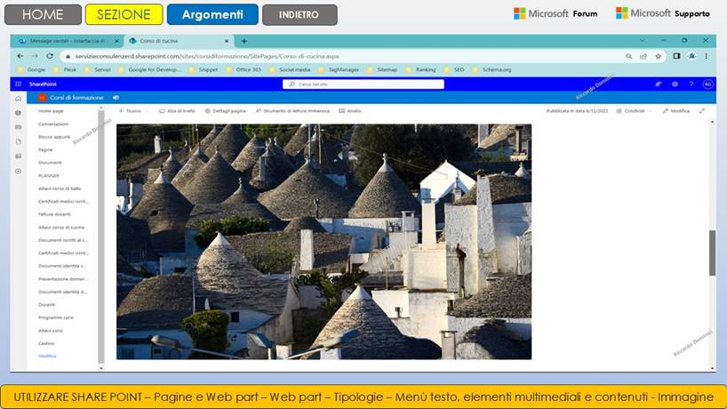Click the globe My sites icon in app bar
Viewport: 727px width, 409px height.
18,113
